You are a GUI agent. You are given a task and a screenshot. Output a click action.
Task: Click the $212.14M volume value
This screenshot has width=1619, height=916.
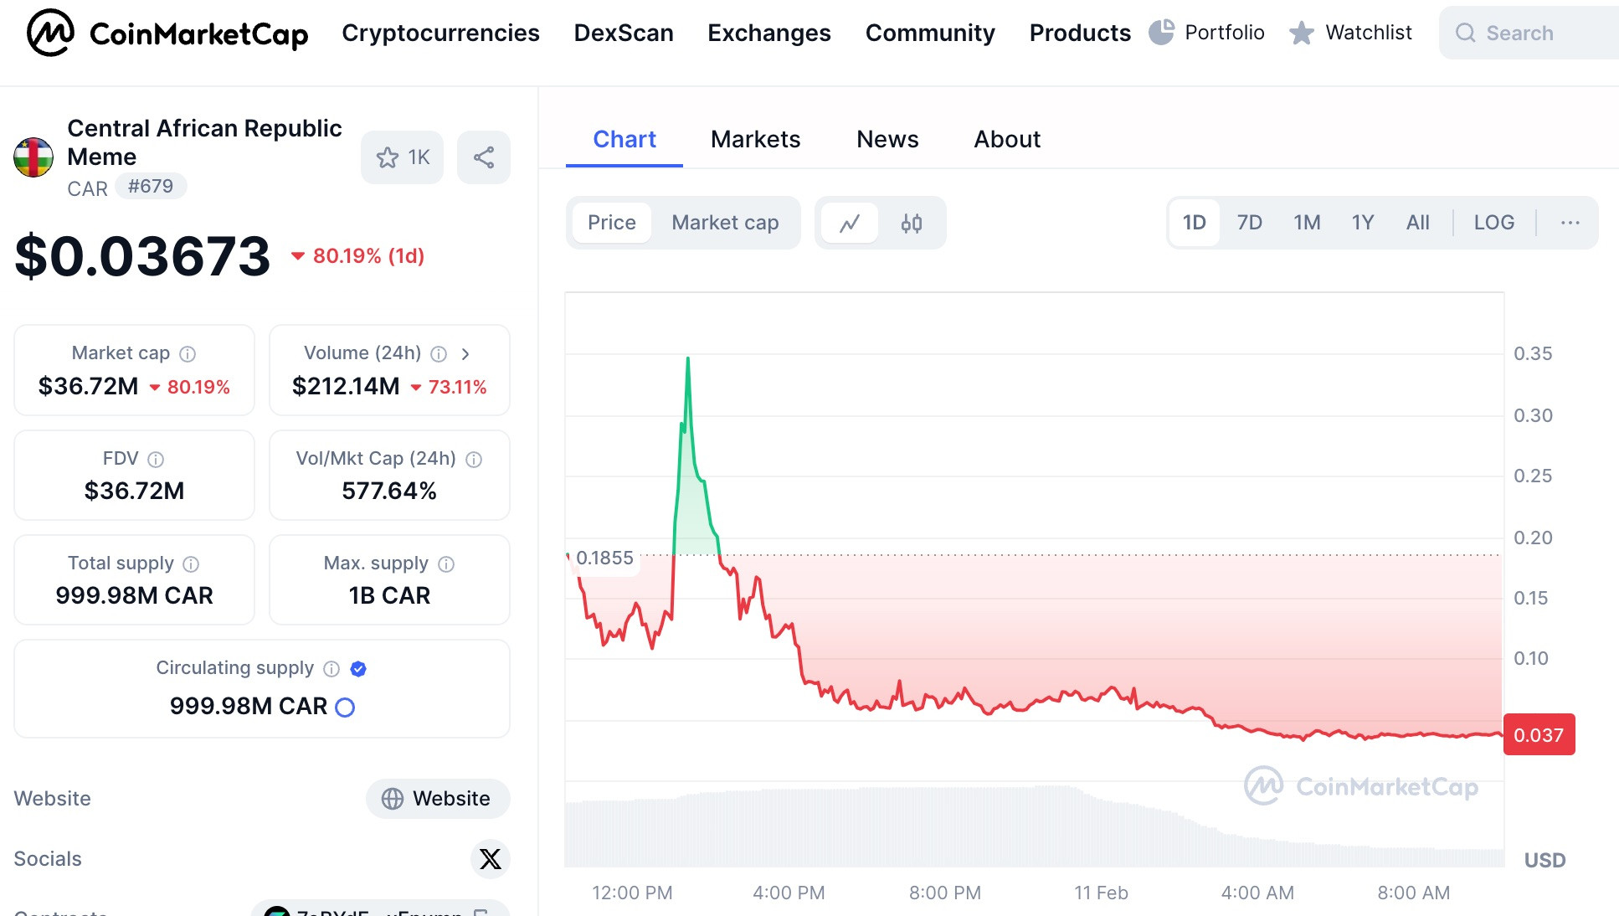pyautogui.click(x=346, y=387)
